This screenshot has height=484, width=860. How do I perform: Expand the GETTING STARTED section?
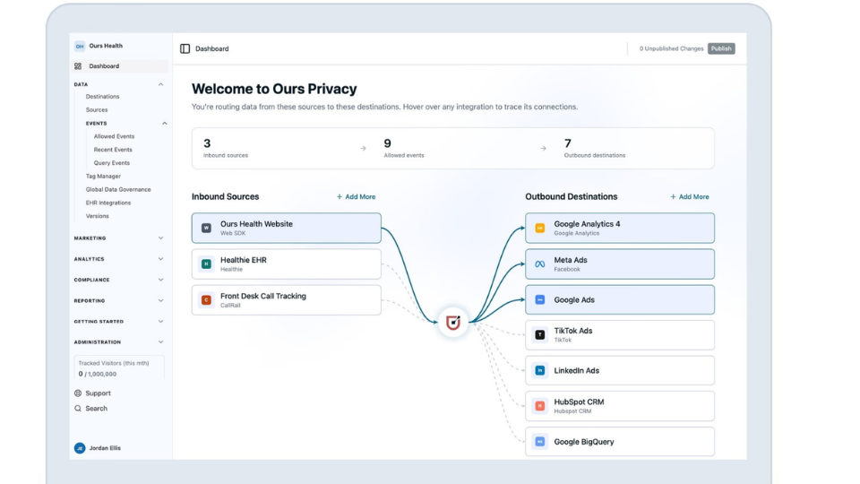tap(119, 322)
